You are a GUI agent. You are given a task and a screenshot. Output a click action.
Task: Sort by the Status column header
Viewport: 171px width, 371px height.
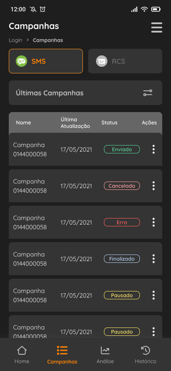110,123
